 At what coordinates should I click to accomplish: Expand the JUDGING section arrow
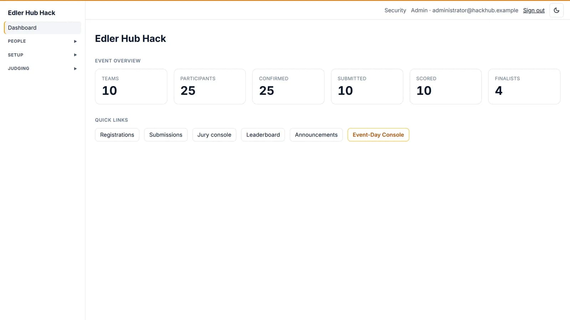(75, 69)
